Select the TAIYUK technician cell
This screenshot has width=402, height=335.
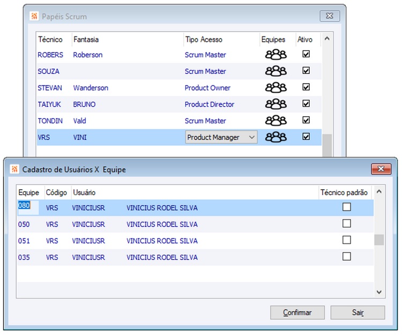[x=49, y=105]
